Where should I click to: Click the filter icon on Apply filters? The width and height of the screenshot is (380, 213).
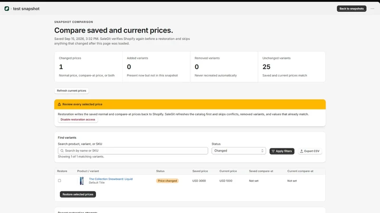(x=273, y=151)
